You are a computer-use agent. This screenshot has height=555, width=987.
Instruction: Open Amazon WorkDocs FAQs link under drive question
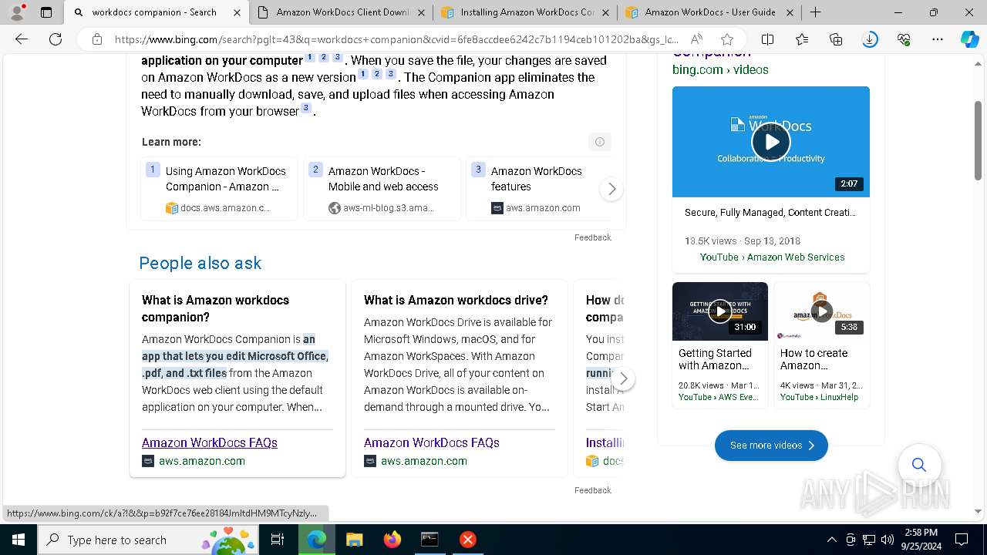(x=432, y=442)
